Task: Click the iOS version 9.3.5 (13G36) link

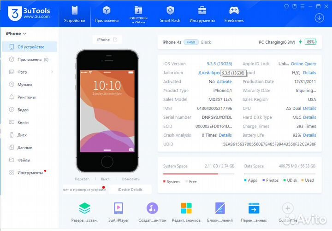Action: (219, 64)
